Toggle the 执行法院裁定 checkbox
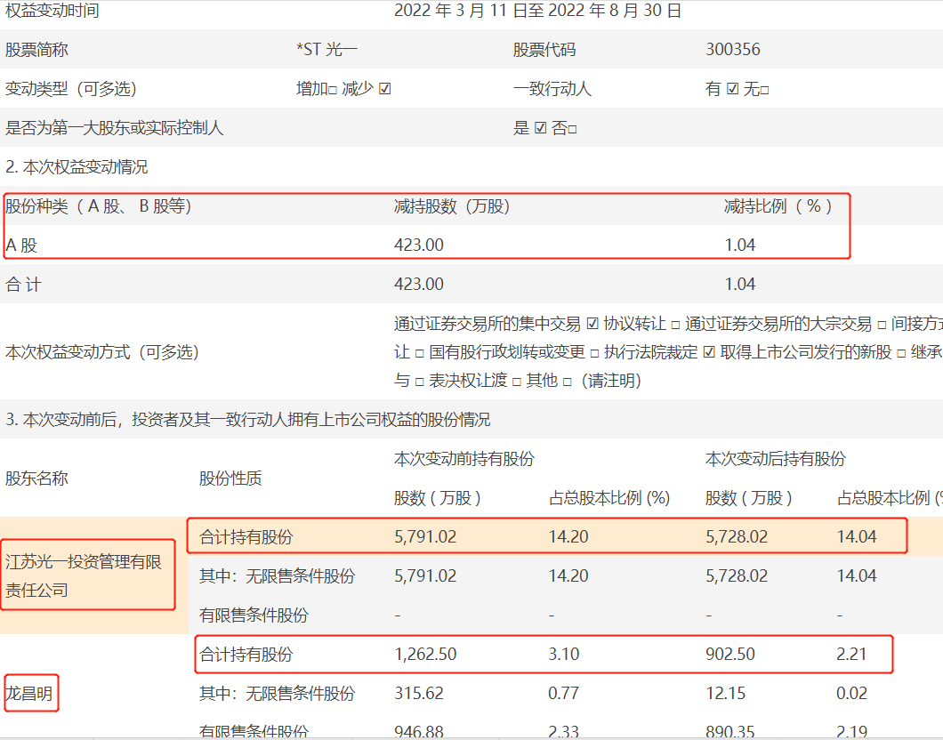 [709, 352]
